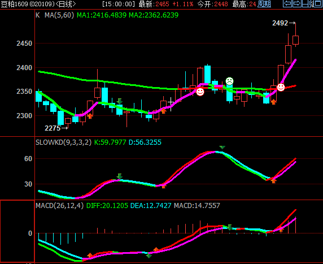Click the green down arrow on SLOWKD curve

120,176
